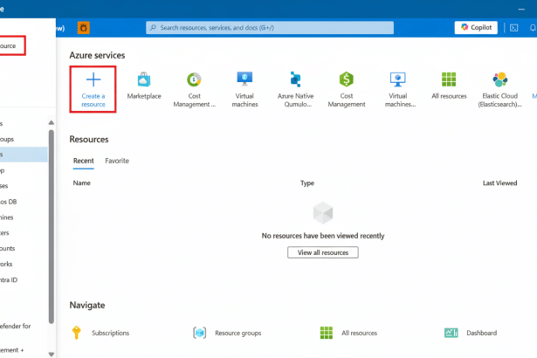This screenshot has width=537, height=358.
Task: Select the highlighted sidebar menu item
Action: (x=24, y=155)
